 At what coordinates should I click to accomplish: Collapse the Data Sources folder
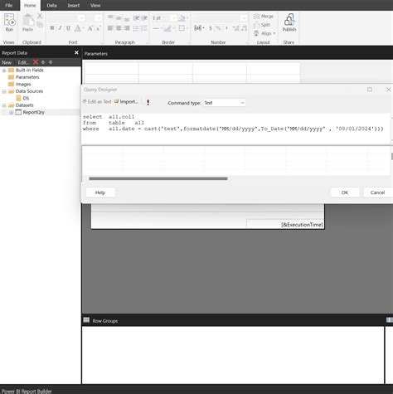click(4, 91)
